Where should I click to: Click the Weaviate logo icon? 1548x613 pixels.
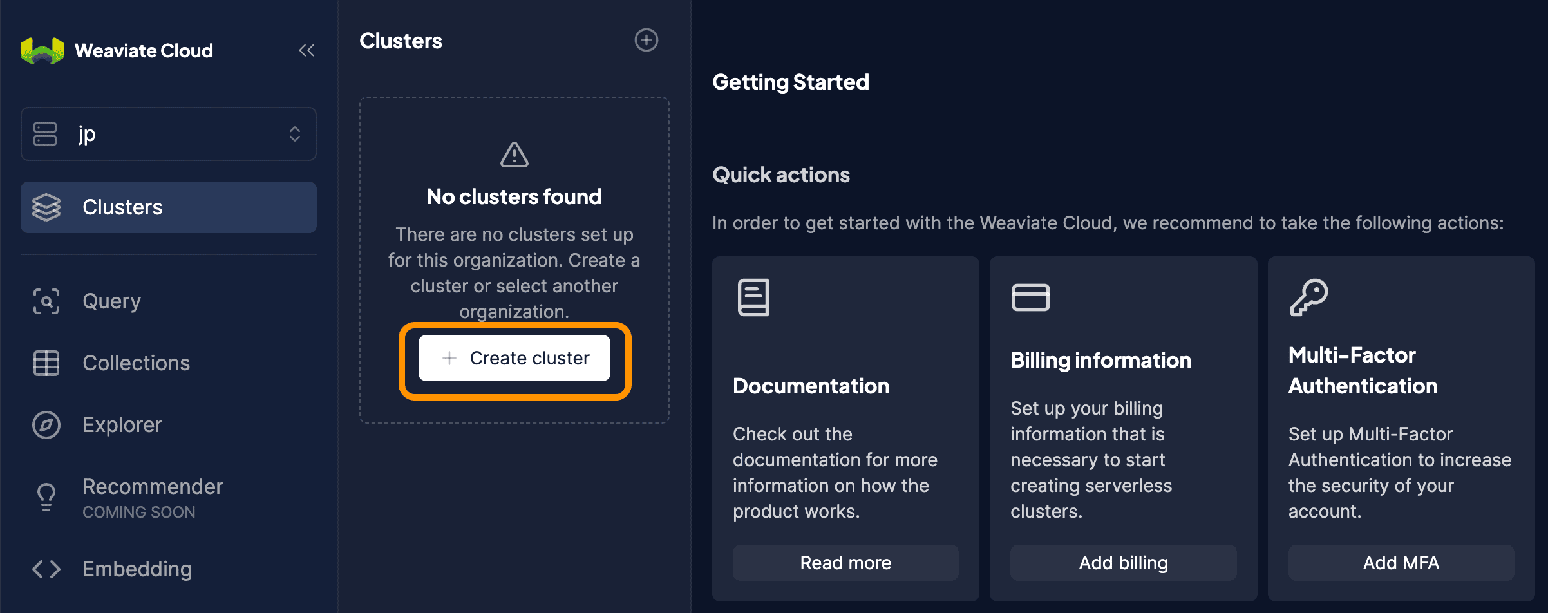click(42, 51)
